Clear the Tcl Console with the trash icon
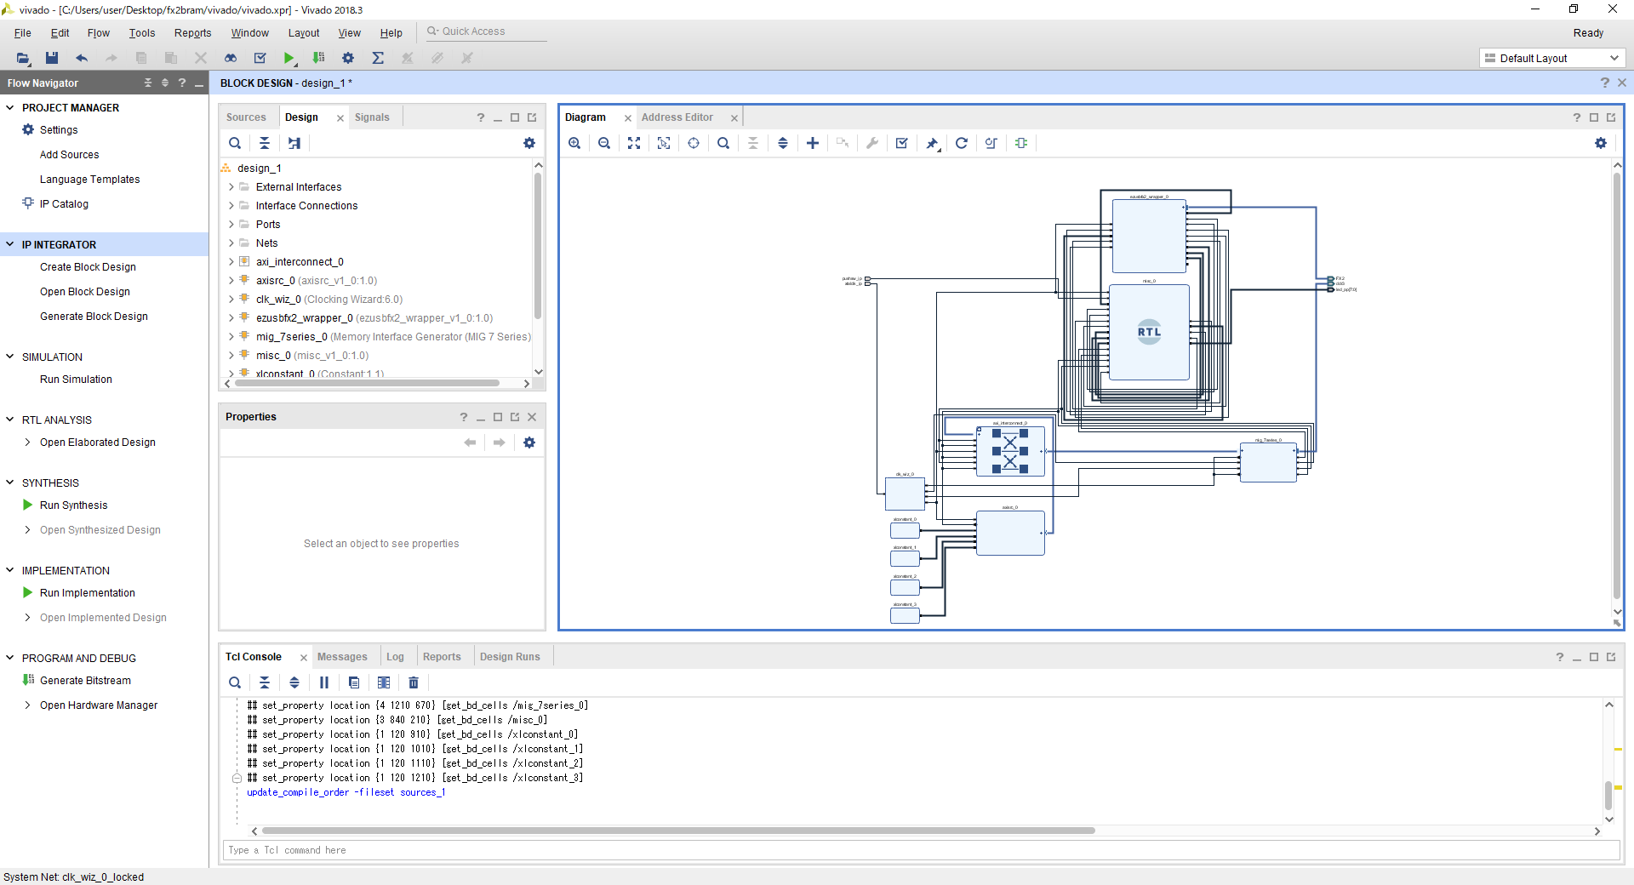The width and height of the screenshot is (1634, 885). (x=414, y=682)
